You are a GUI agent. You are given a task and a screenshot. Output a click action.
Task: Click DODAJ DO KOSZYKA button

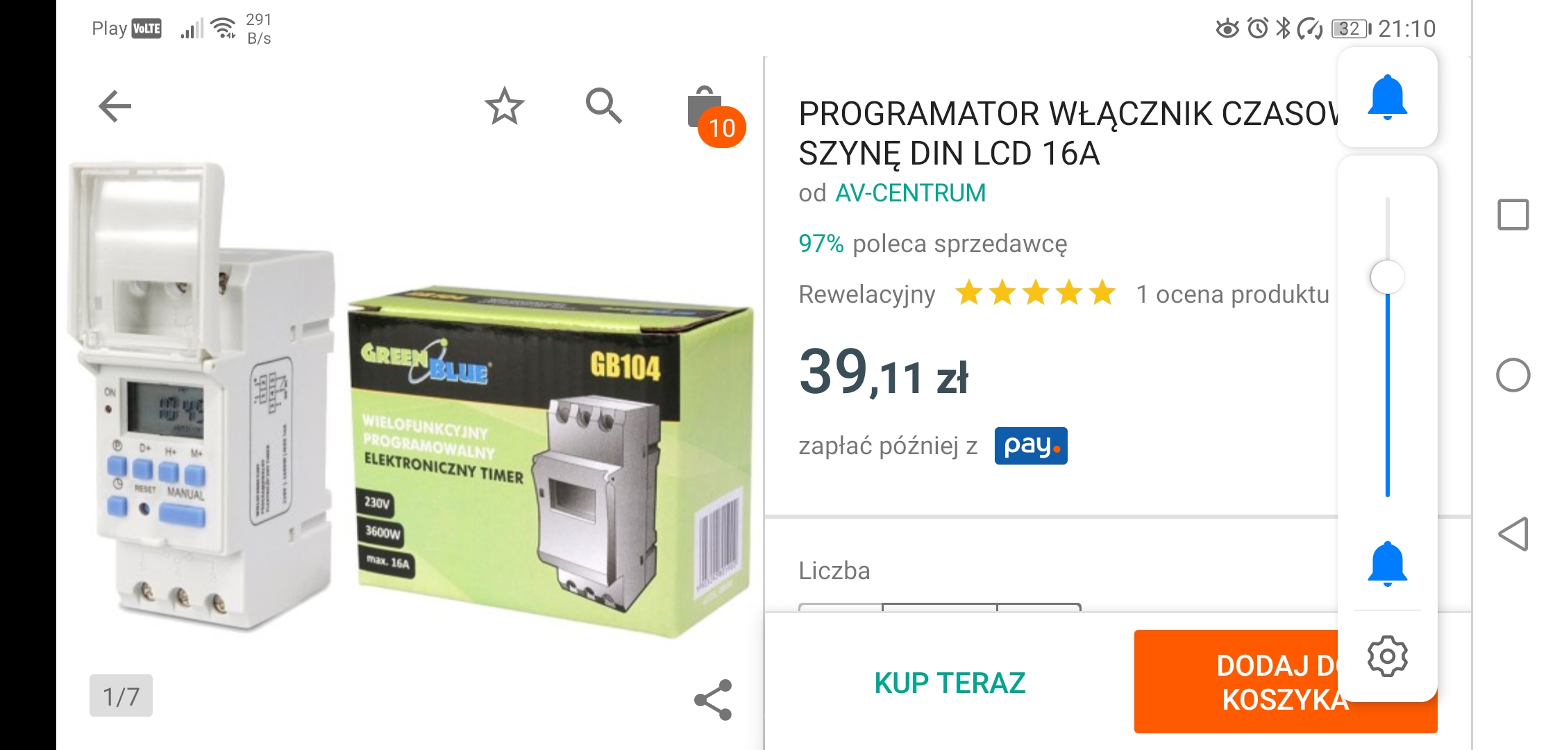coord(1286,682)
